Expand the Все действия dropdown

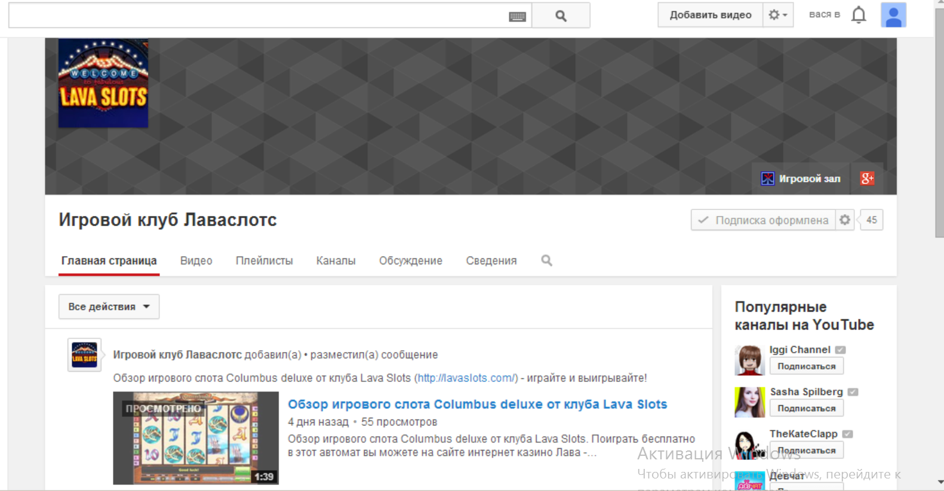109,307
